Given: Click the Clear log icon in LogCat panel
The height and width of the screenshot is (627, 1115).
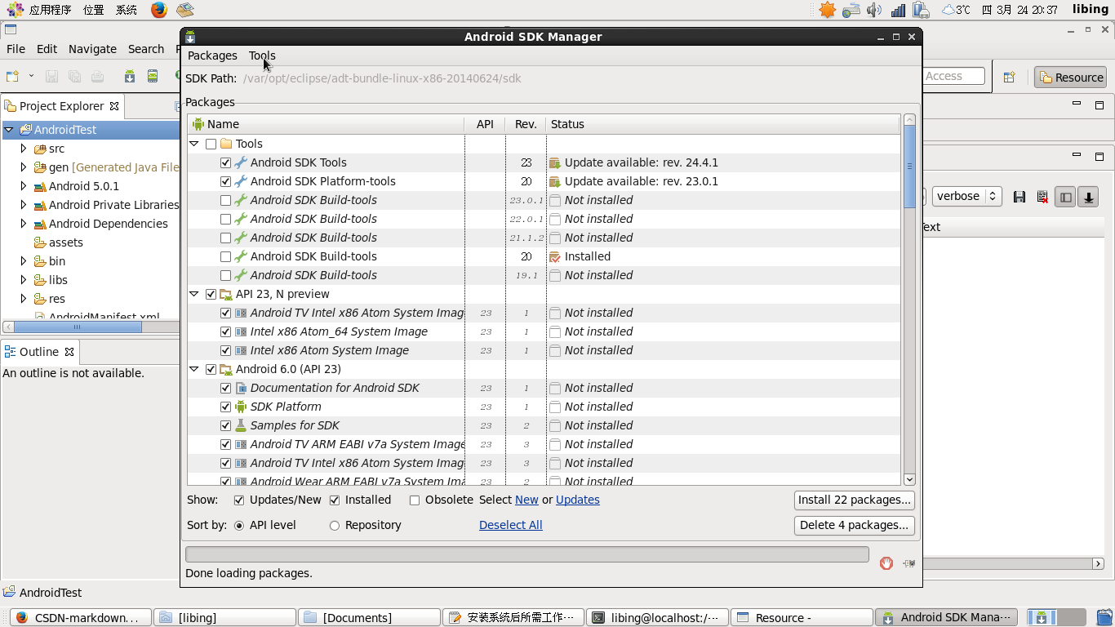Looking at the screenshot, I should point(1042,197).
